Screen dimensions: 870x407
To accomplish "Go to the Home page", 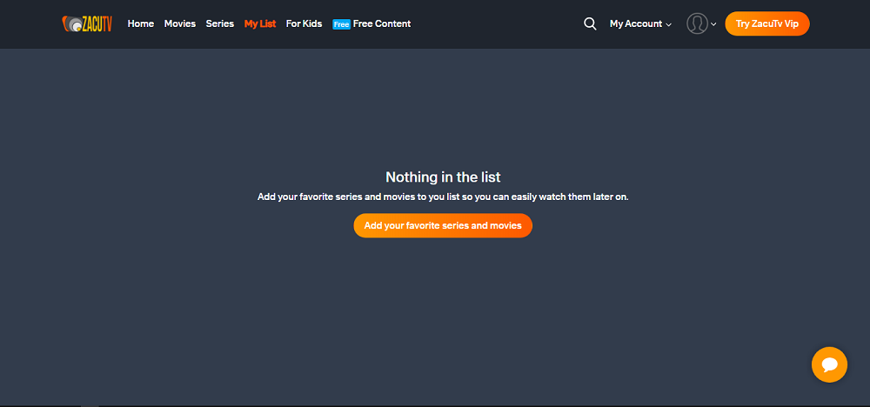I will [x=140, y=24].
